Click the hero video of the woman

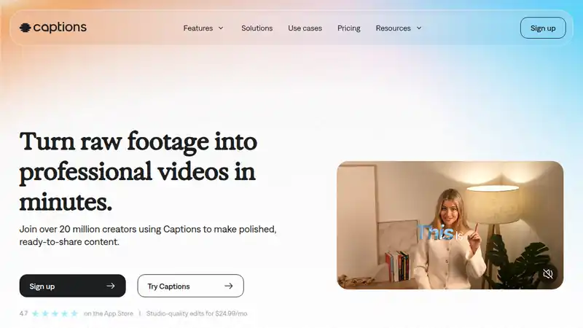[450, 225]
